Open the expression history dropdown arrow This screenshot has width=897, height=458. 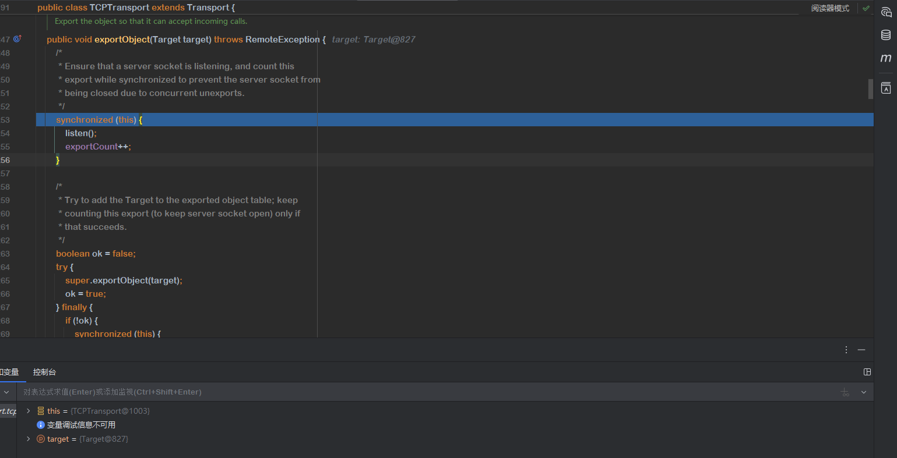click(864, 392)
